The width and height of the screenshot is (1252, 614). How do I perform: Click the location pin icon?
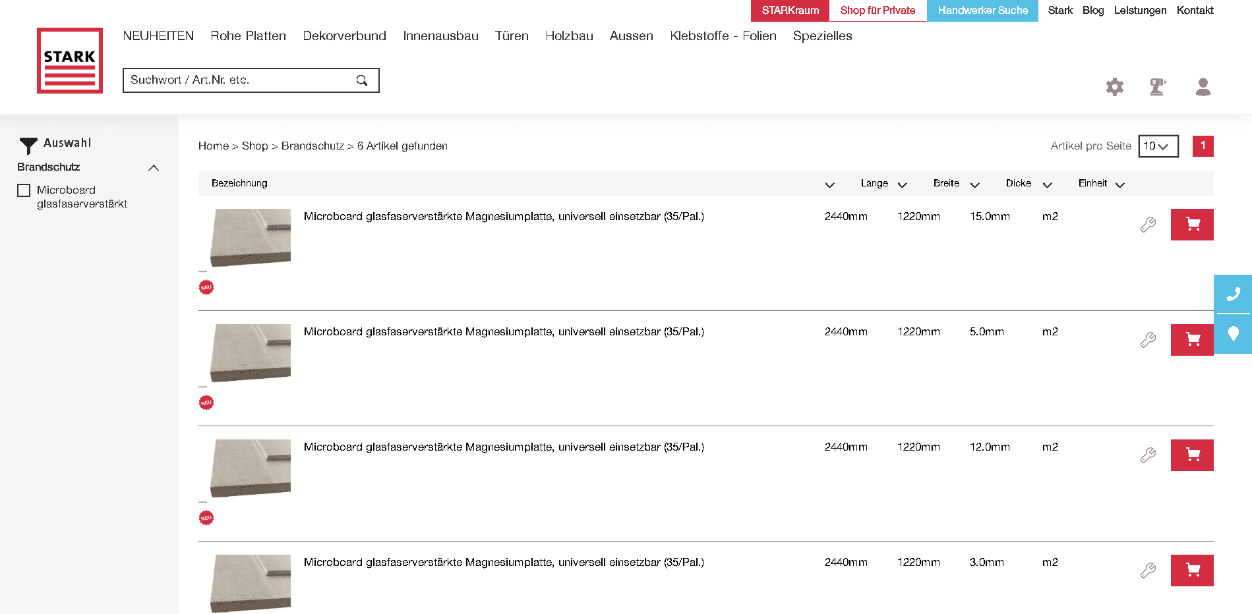point(1233,334)
